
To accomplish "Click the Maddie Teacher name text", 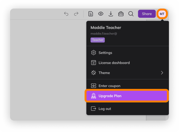I will pos(106,27).
